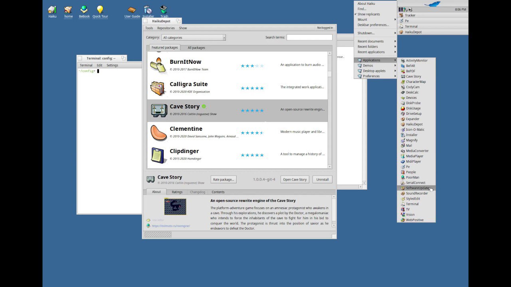
Task: Switch to the Ratings tab
Action: [x=177, y=192]
